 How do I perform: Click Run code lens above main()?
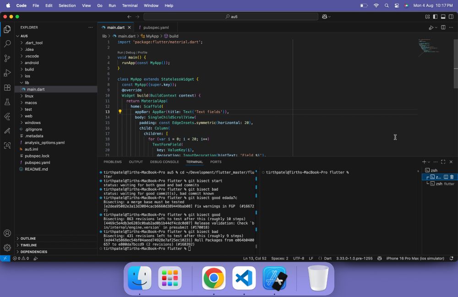(120, 53)
